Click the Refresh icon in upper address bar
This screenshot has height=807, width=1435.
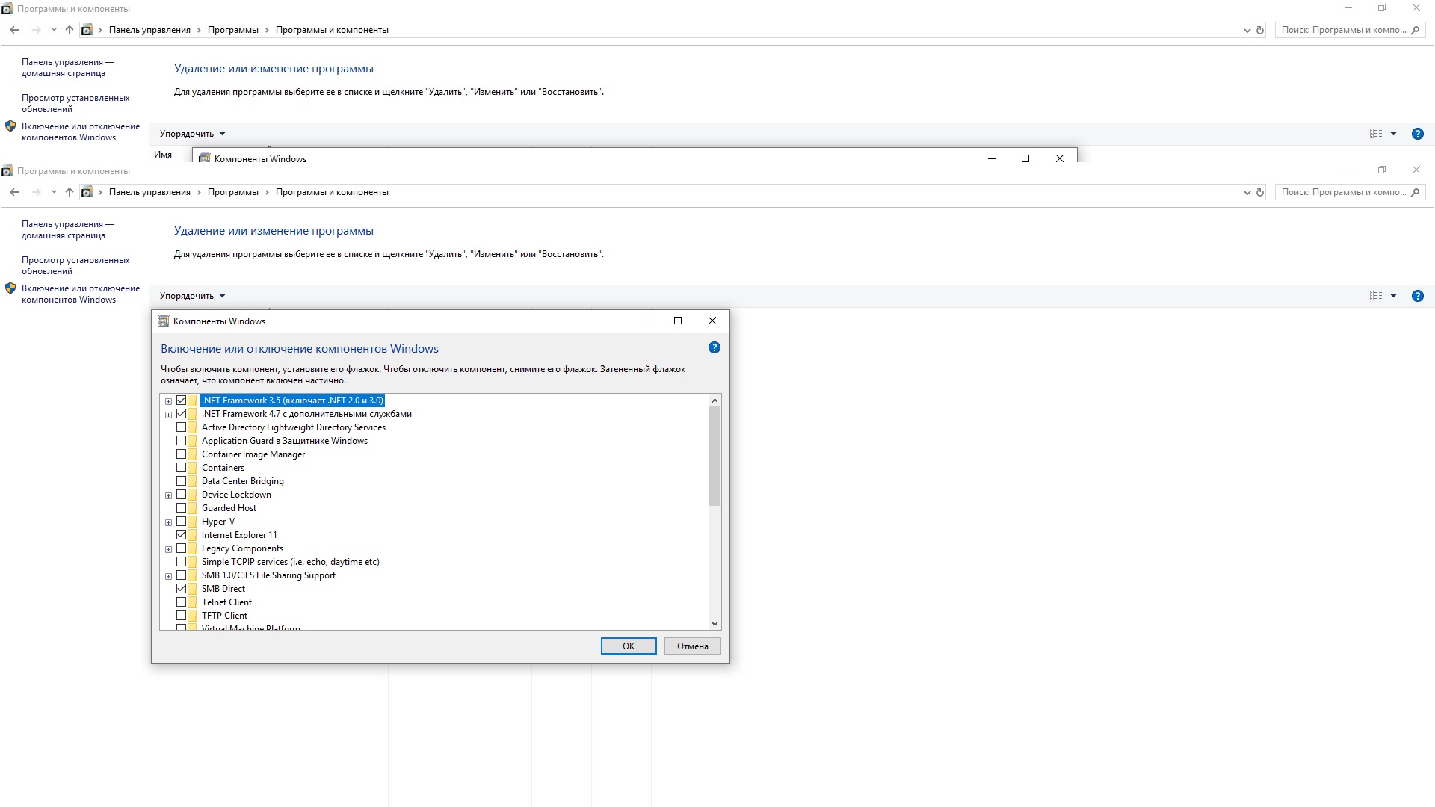(x=1260, y=30)
